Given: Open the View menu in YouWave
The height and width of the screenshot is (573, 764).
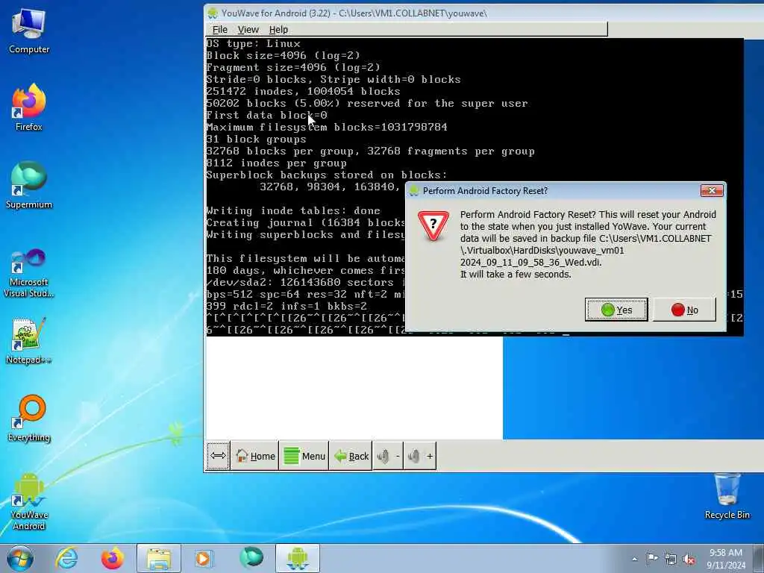Looking at the screenshot, I should tap(248, 29).
